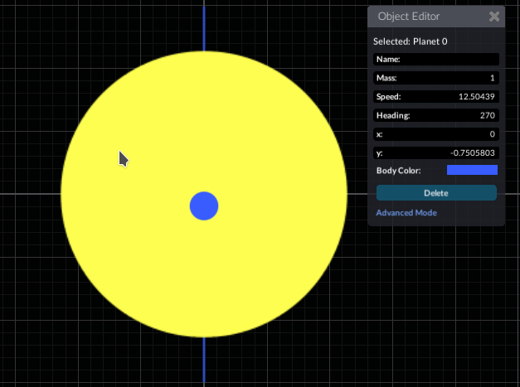This screenshot has height=387, width=520.
Task: Select the small blue planet
Action: (x=204, y=206)
